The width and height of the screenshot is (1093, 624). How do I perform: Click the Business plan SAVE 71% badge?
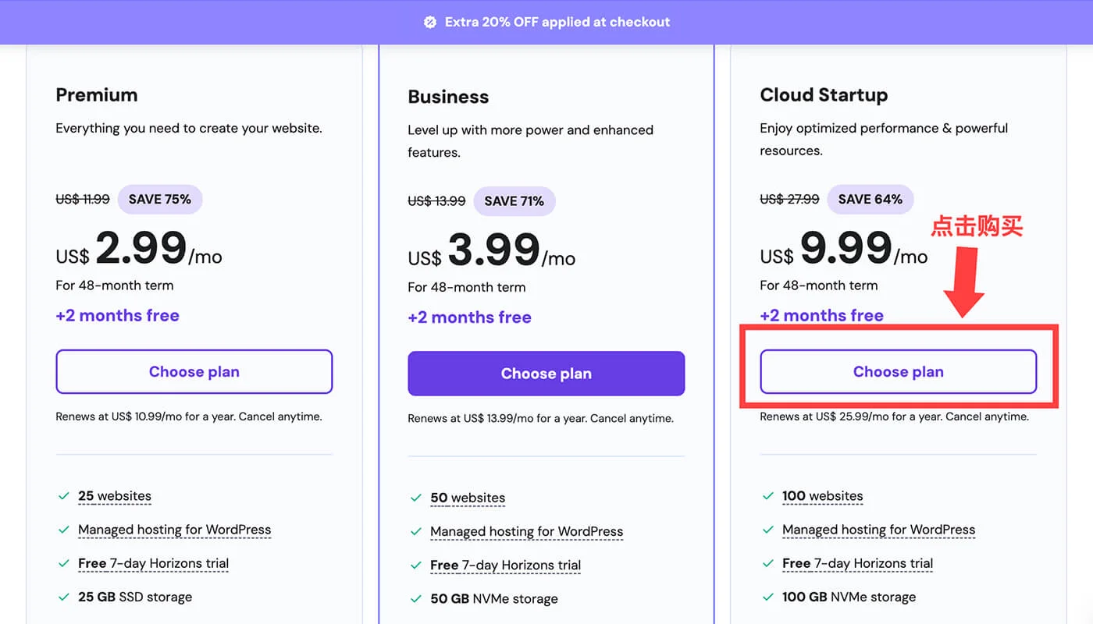pyautogui.click(x=514, y=201)
